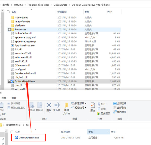Click the fix breadcrumb segment
151x145 pixels.
pyautogui.click(x=27, y=125)
